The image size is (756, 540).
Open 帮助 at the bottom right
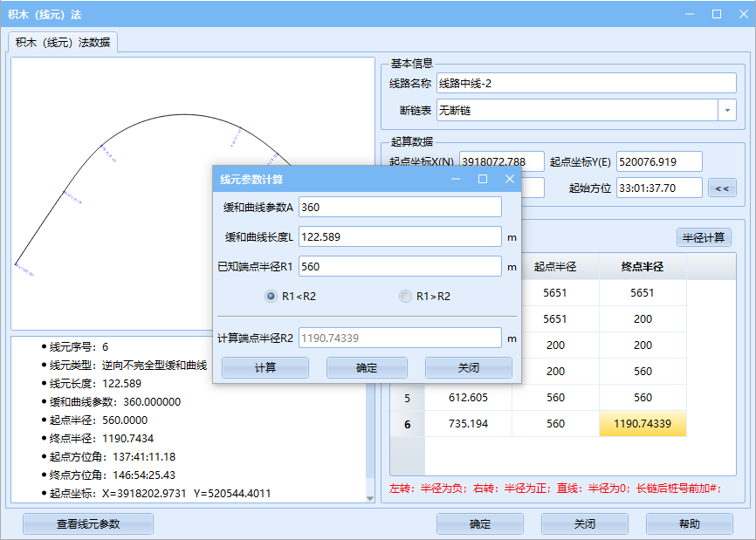pos(689,524)
